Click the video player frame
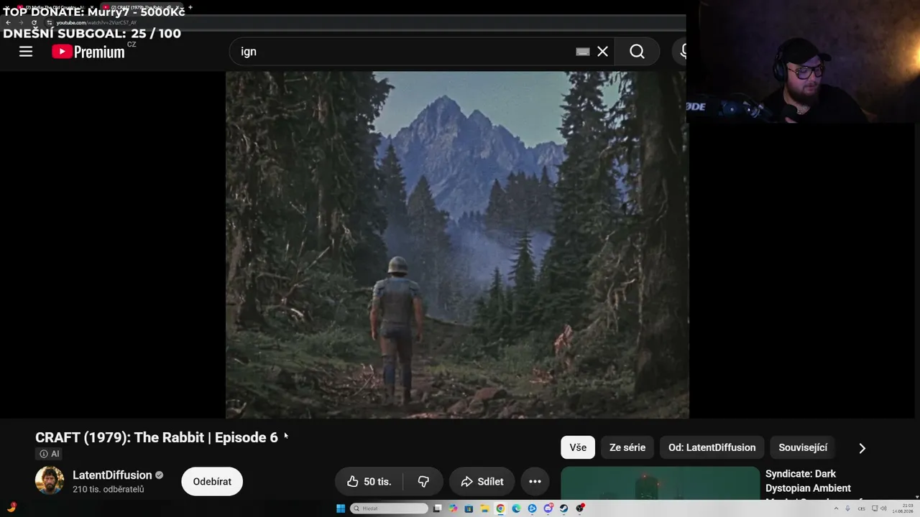 (457, 244)
